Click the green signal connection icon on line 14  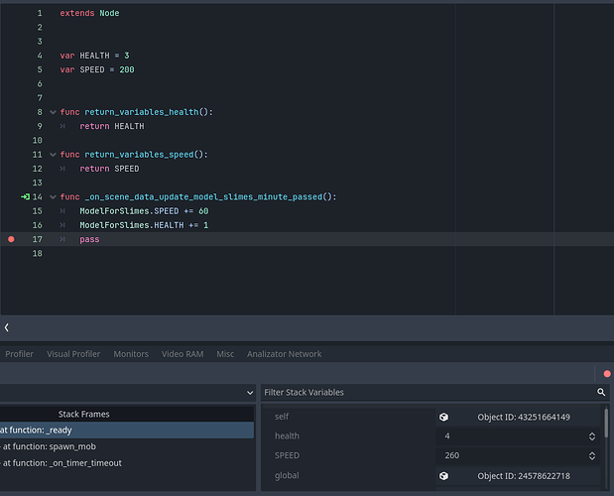click(x=25, y=196)
